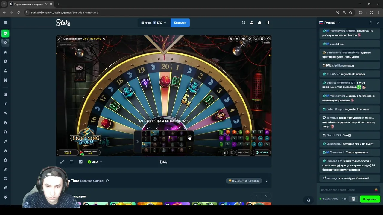Open the game help question mark icon

(262, 39)
